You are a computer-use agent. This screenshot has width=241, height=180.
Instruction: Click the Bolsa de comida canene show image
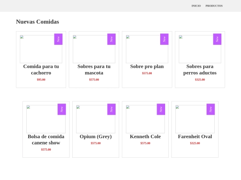coord(46,119)
